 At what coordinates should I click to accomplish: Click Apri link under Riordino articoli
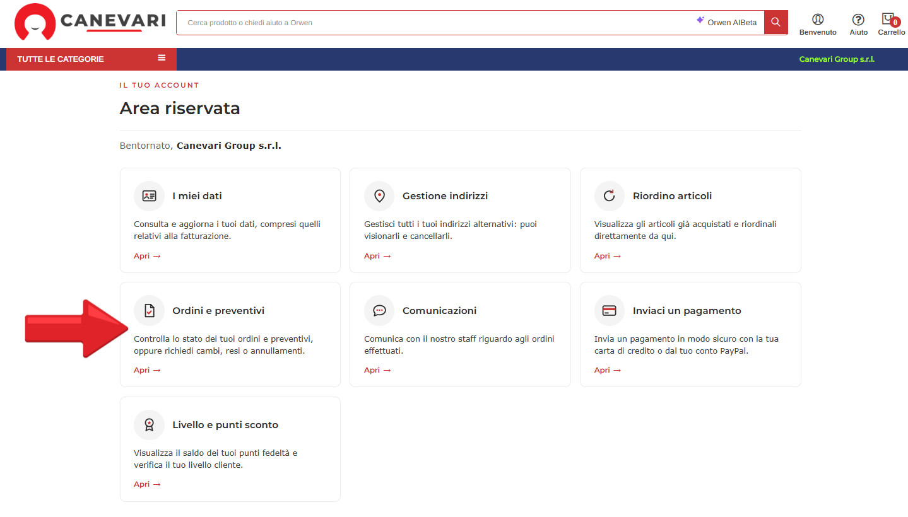[x=608, y=256]
